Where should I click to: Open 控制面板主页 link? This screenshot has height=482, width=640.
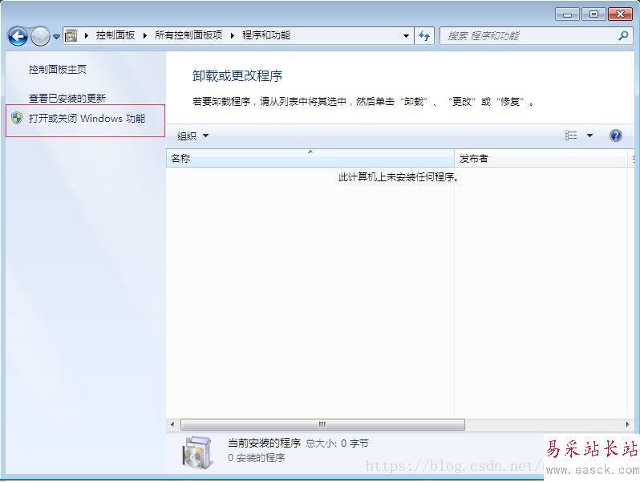58,70
